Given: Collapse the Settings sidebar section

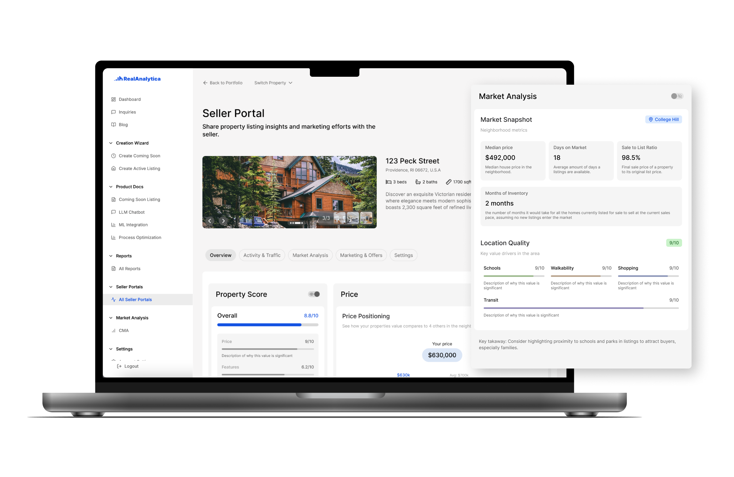Looking at the screenshot, I should coord(111,349).
